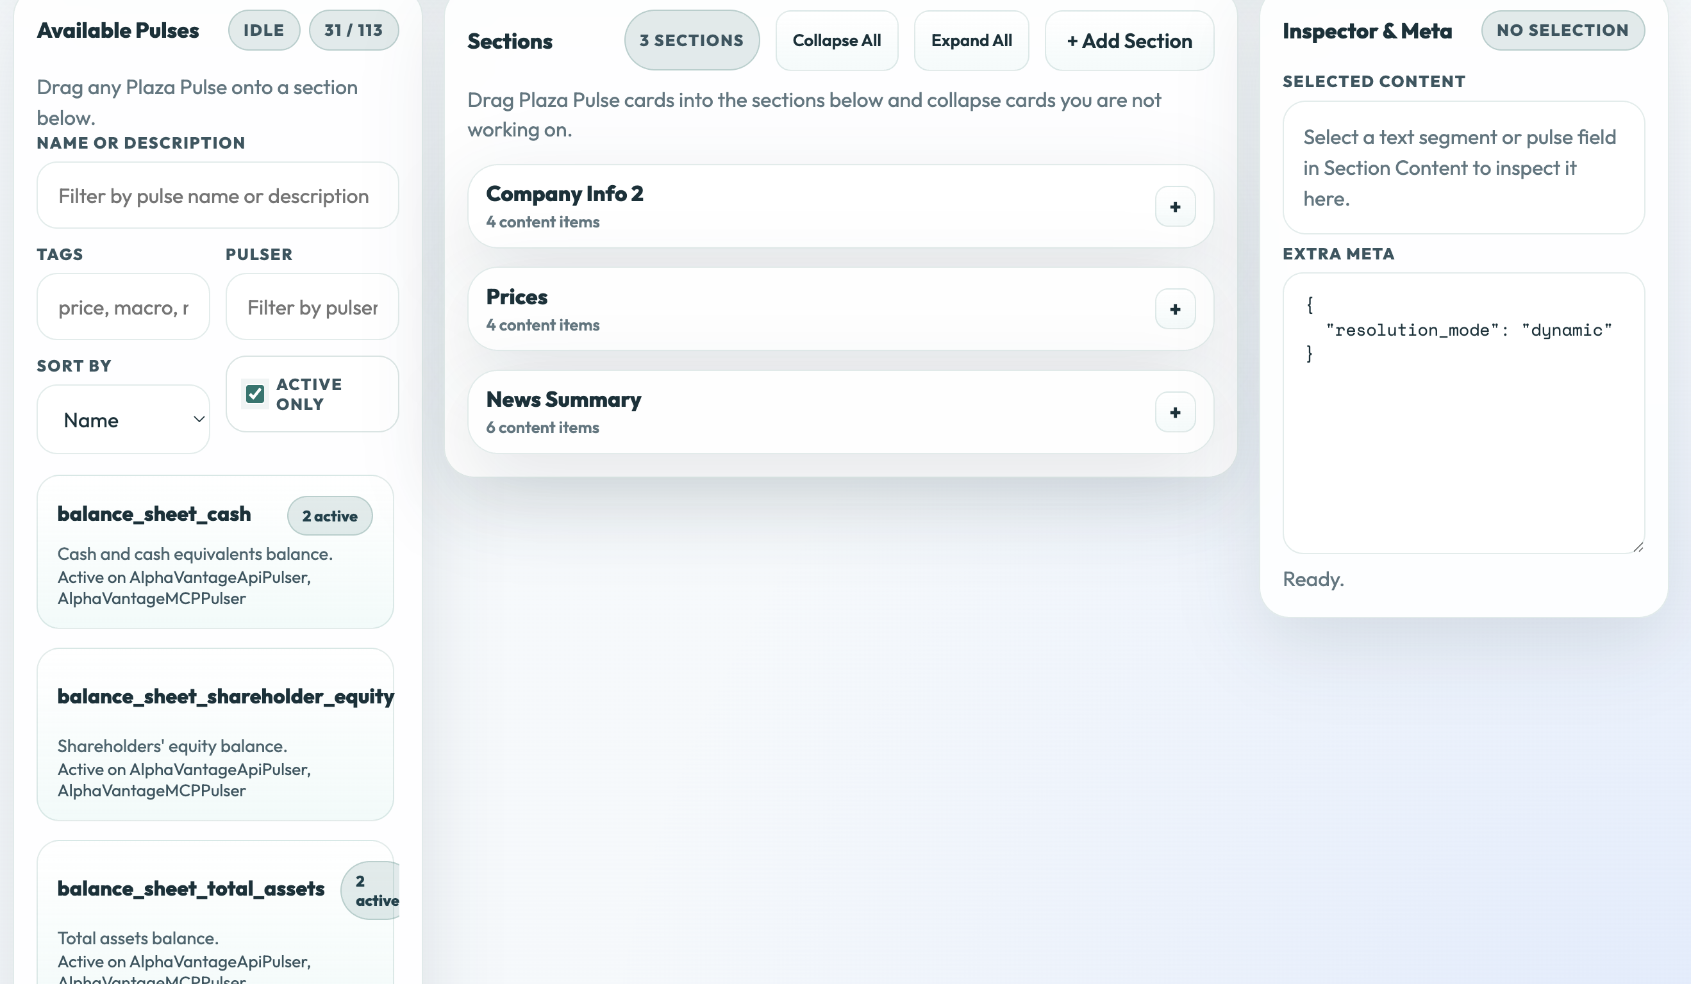The height and width of the screenshot is (984, 1691).
Task: Toggle the Active Only checkbox
Action: (x=255, y=394)
